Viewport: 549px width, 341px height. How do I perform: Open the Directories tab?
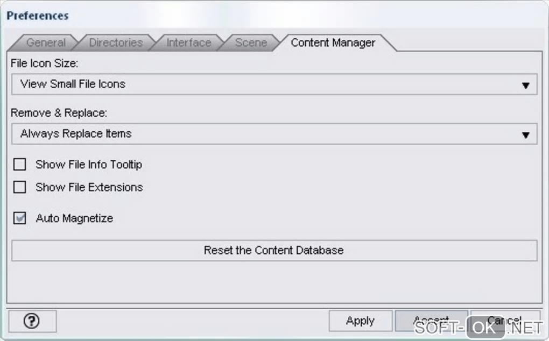116,42
